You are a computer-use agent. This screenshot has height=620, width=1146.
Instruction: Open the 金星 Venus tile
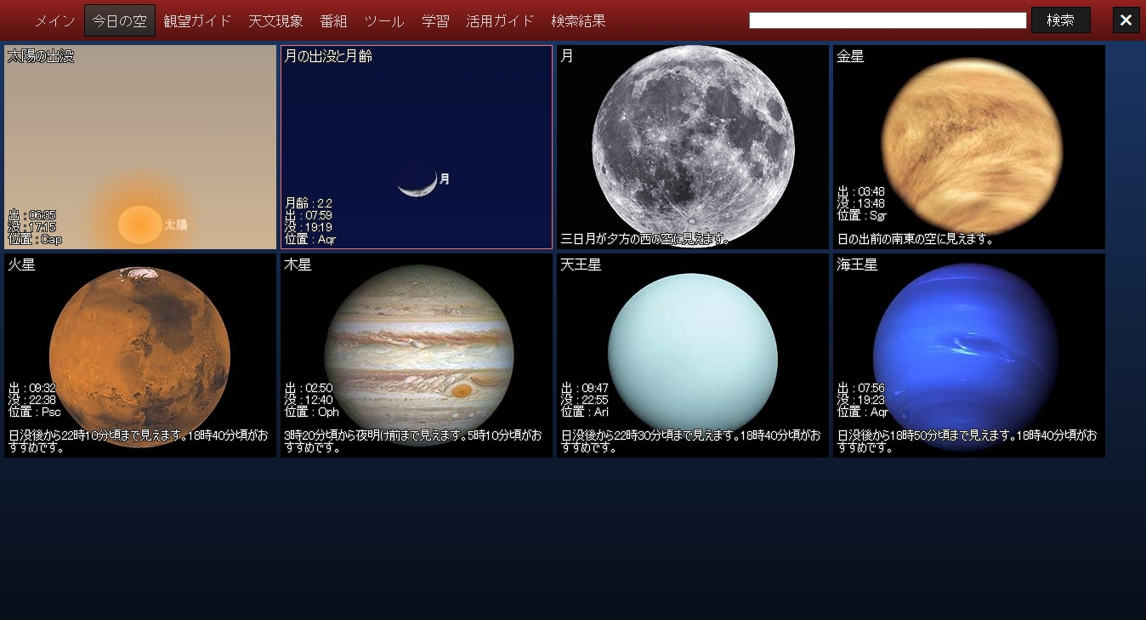[x=969, y=147]
